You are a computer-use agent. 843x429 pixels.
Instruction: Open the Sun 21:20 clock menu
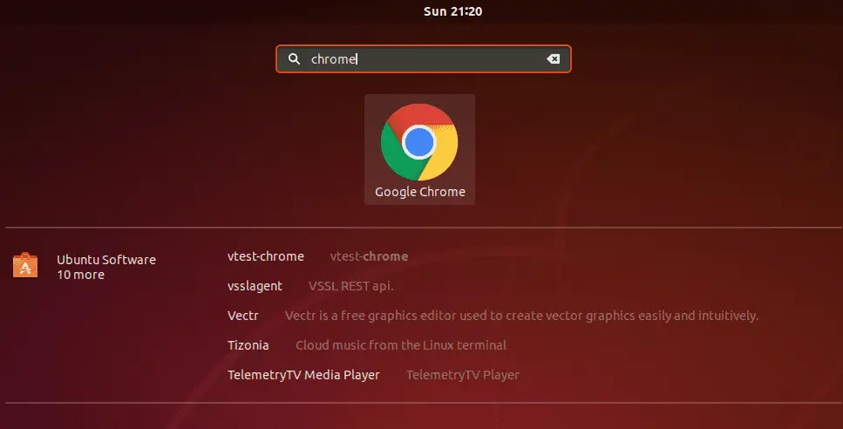[452, 11]
